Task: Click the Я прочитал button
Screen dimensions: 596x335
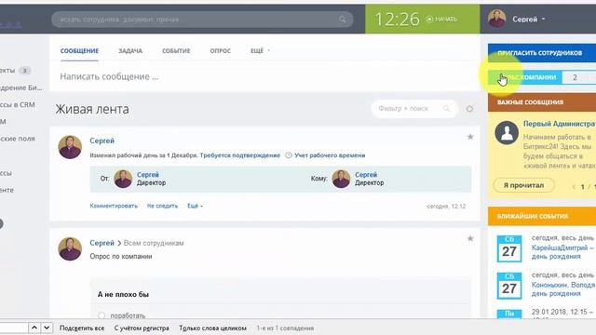Action: 523,185
